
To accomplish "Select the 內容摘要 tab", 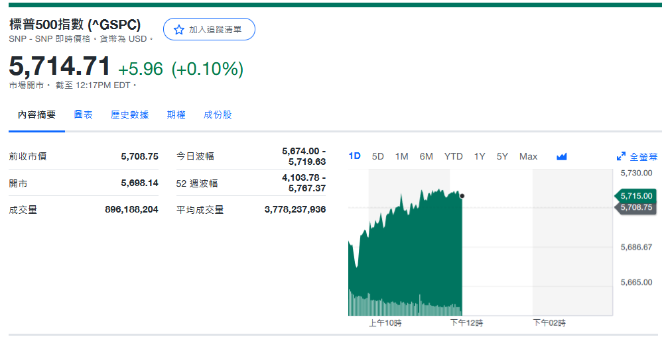I will [x=36, y=115].
